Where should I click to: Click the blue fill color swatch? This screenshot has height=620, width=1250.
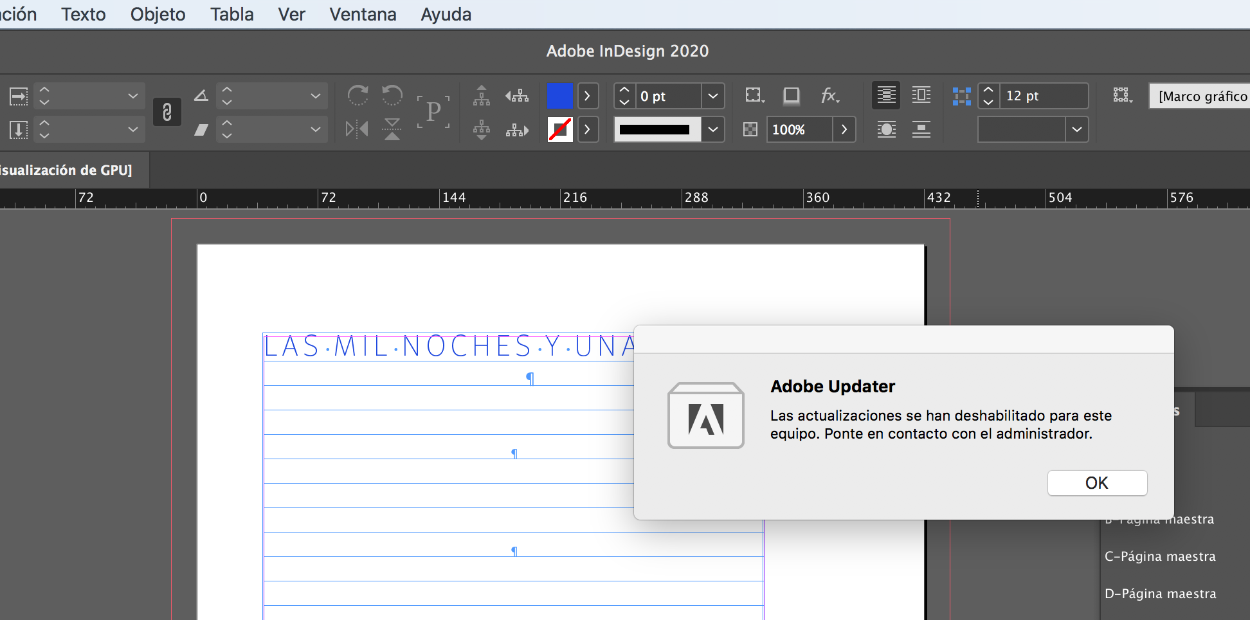click(560, 96)
